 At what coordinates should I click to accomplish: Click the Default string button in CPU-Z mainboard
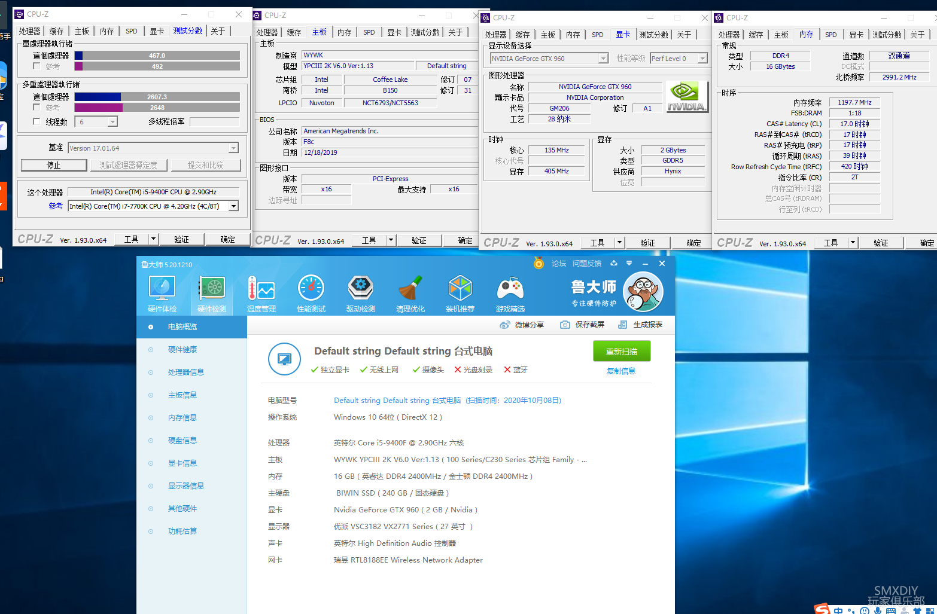coord(446,66)
